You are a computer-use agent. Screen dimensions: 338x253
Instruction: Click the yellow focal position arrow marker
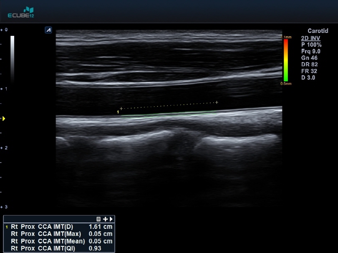coord(4,119)
